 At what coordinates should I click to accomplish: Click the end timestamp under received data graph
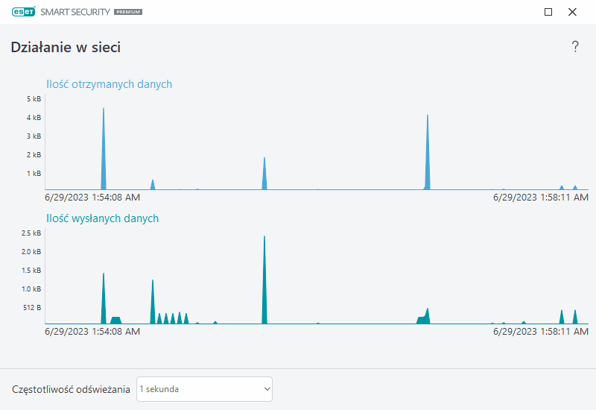coord(541,198)
